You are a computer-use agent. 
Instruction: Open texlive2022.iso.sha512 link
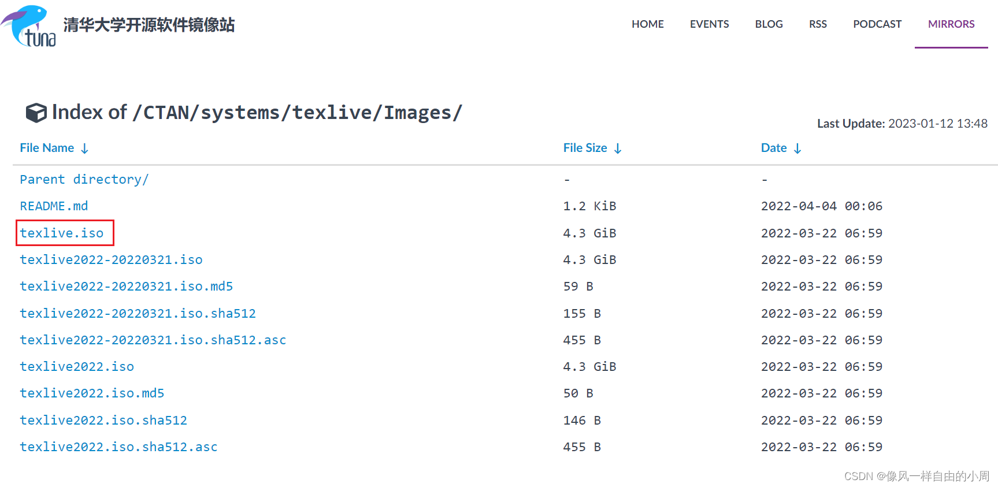click(103, 421)
